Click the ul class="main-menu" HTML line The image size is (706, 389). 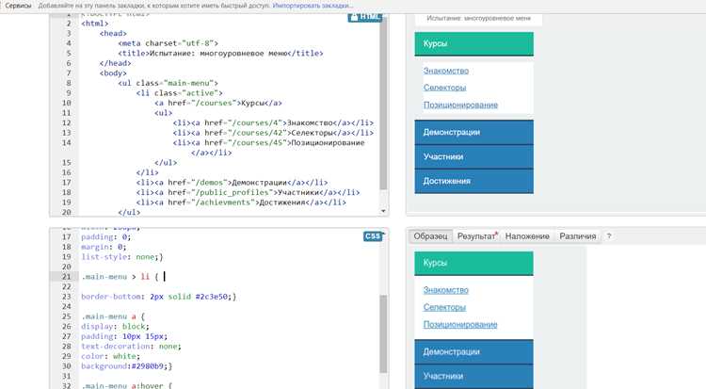[x=168, y=83]
